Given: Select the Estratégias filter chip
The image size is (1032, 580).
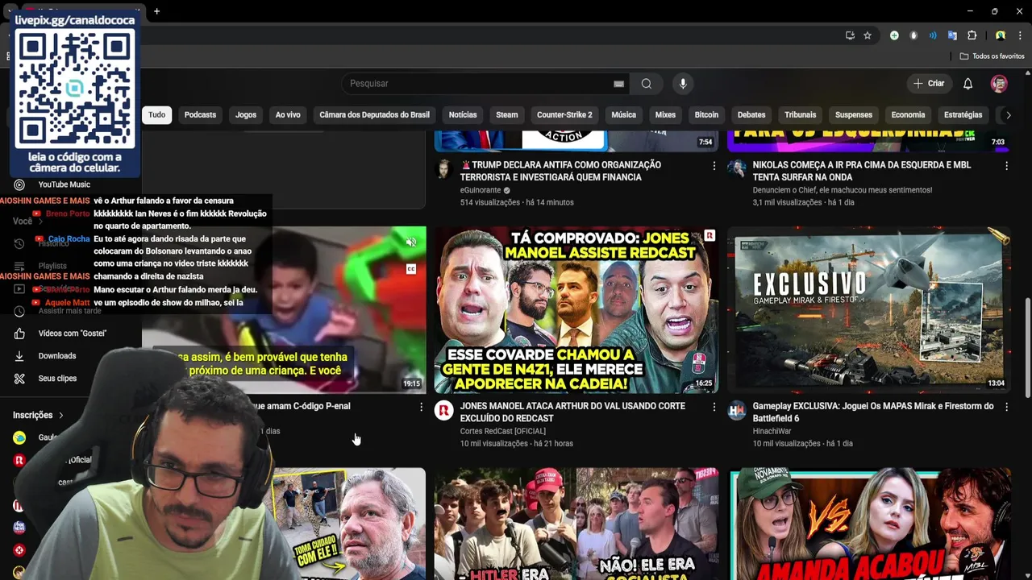Looking at the screenshot, I should (x=963, y=115).
